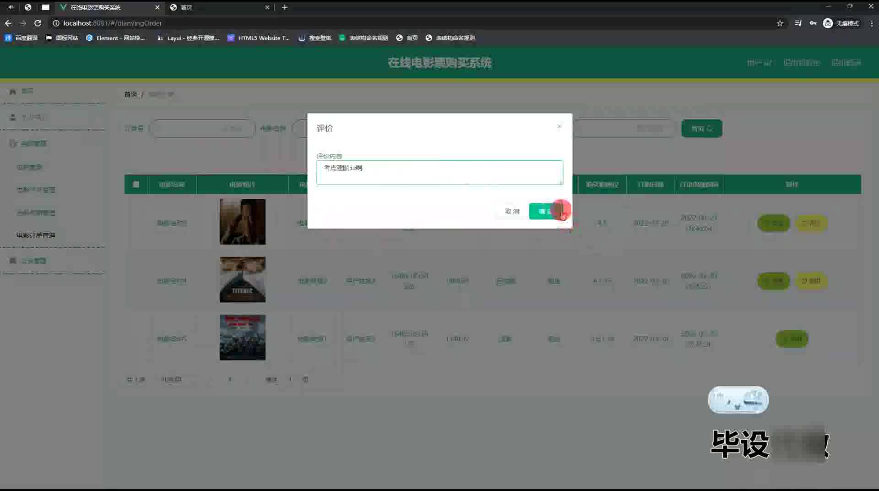
Task: Click the input method floating widget
Action: [x=738, y=400]
